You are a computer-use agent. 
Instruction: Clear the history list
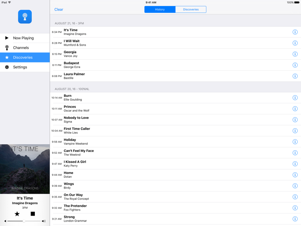tap(58, 9)
